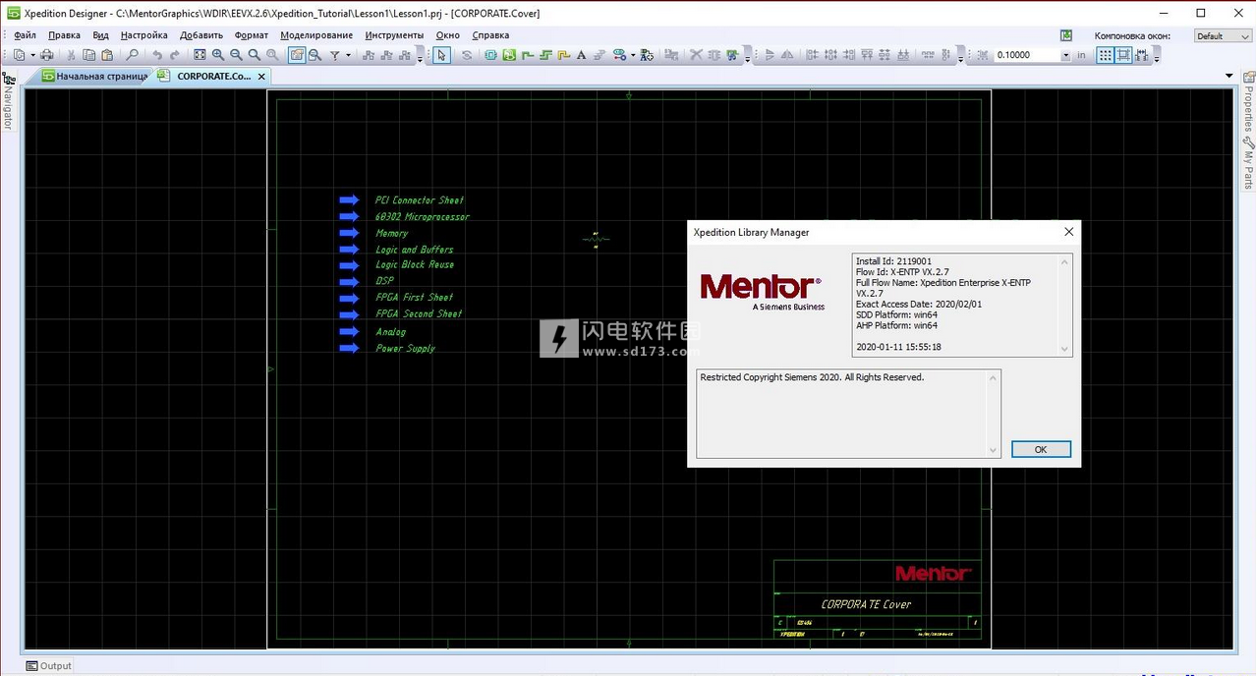Open the Добавить menu
The height and width of the screenshot is (676, 1256).
point(201,35)
